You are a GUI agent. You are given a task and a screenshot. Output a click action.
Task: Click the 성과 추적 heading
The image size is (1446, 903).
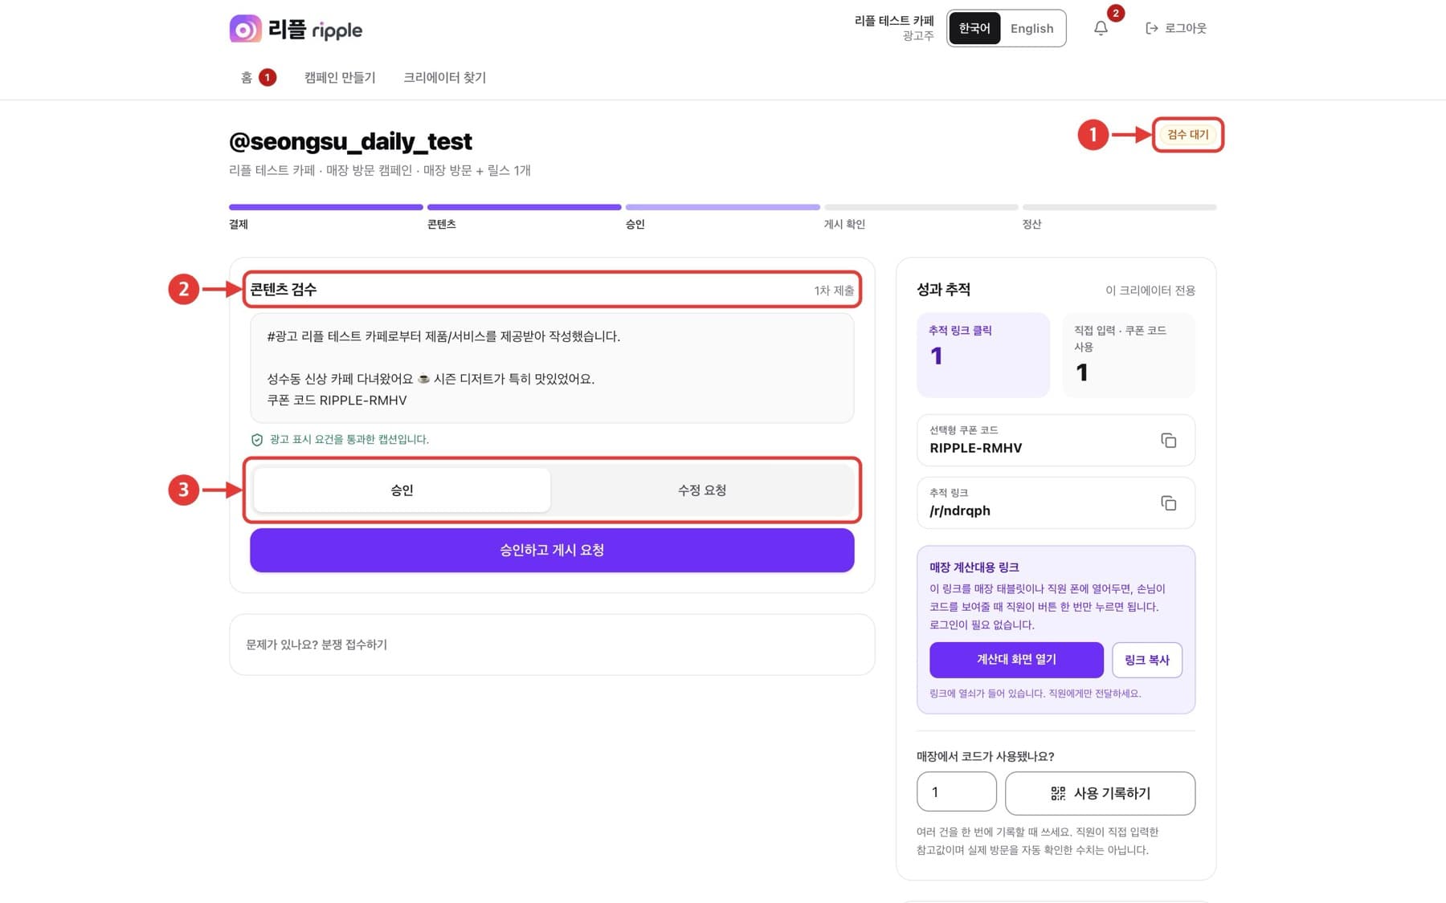click(943, 289)
